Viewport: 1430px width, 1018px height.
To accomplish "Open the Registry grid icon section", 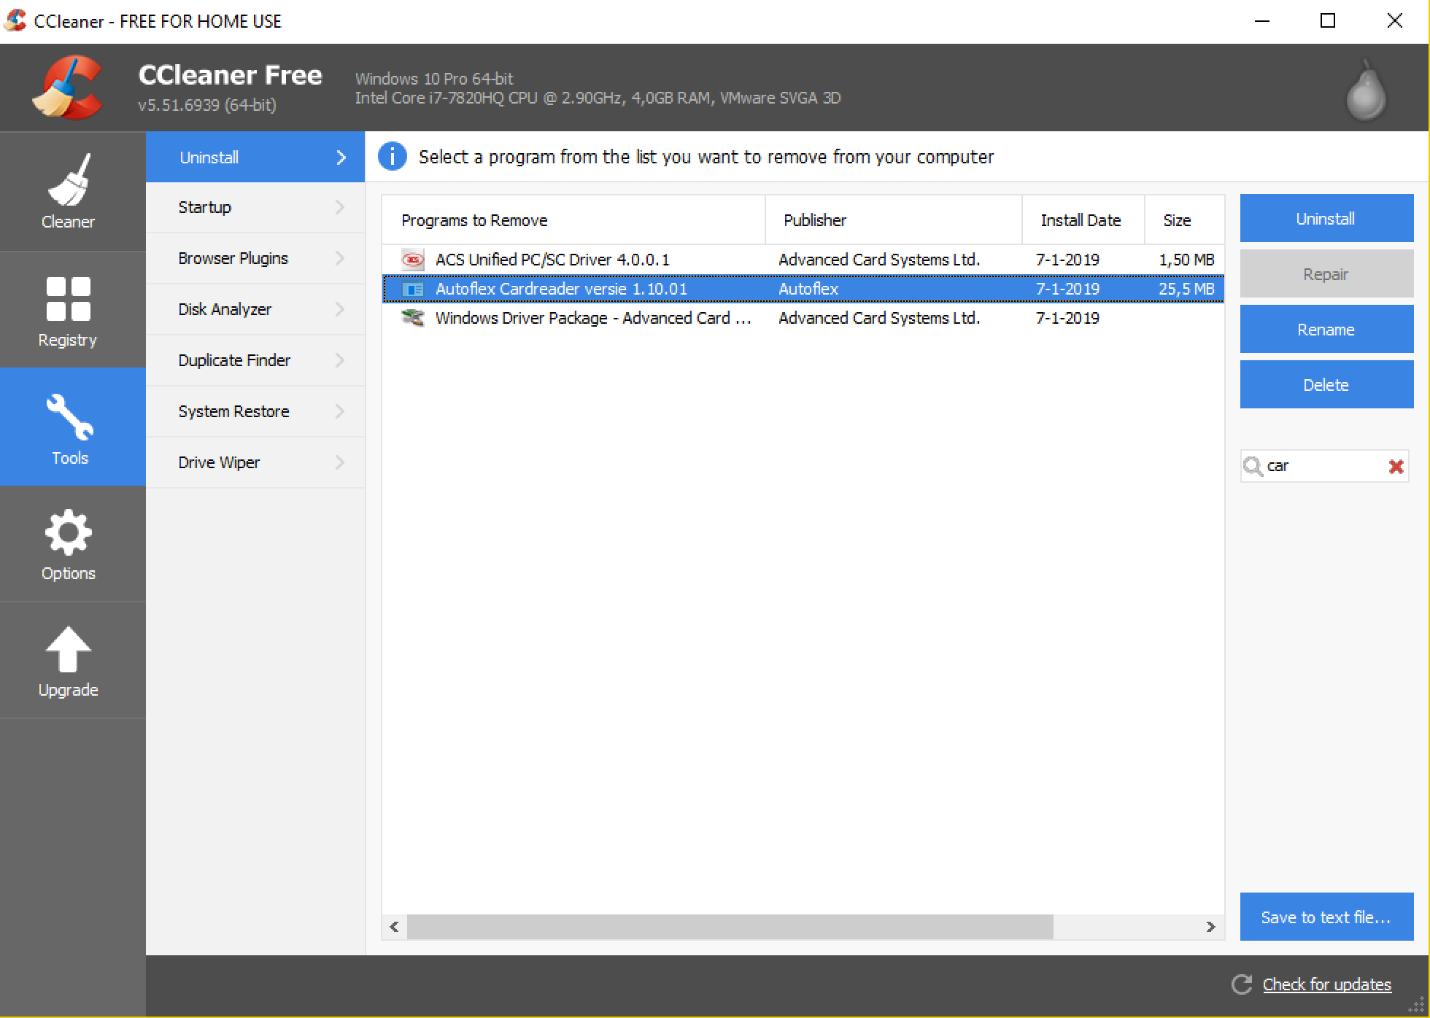I will tap(69, 299).
